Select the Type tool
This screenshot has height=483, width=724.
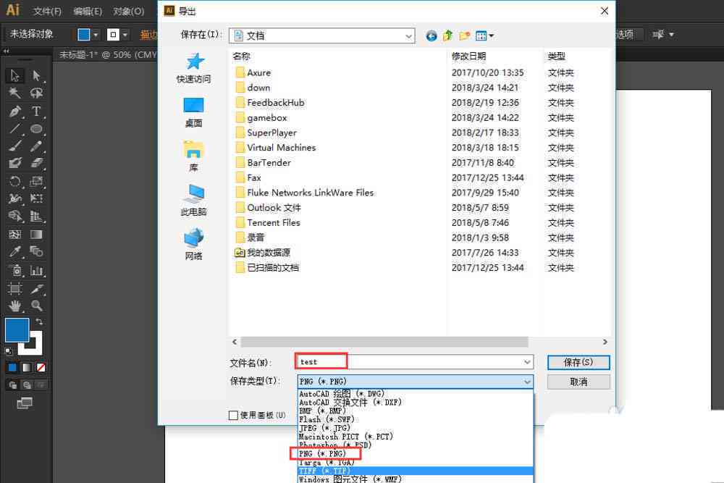coord(36,112)
